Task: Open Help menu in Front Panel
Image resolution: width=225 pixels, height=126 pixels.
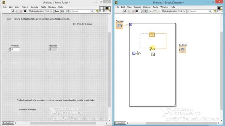Action: [60, 7]
